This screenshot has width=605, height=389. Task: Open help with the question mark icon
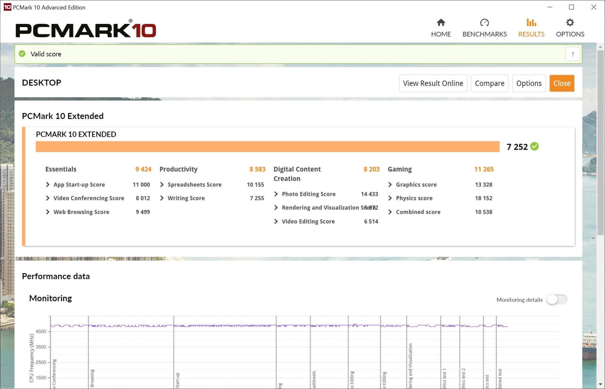573,54
